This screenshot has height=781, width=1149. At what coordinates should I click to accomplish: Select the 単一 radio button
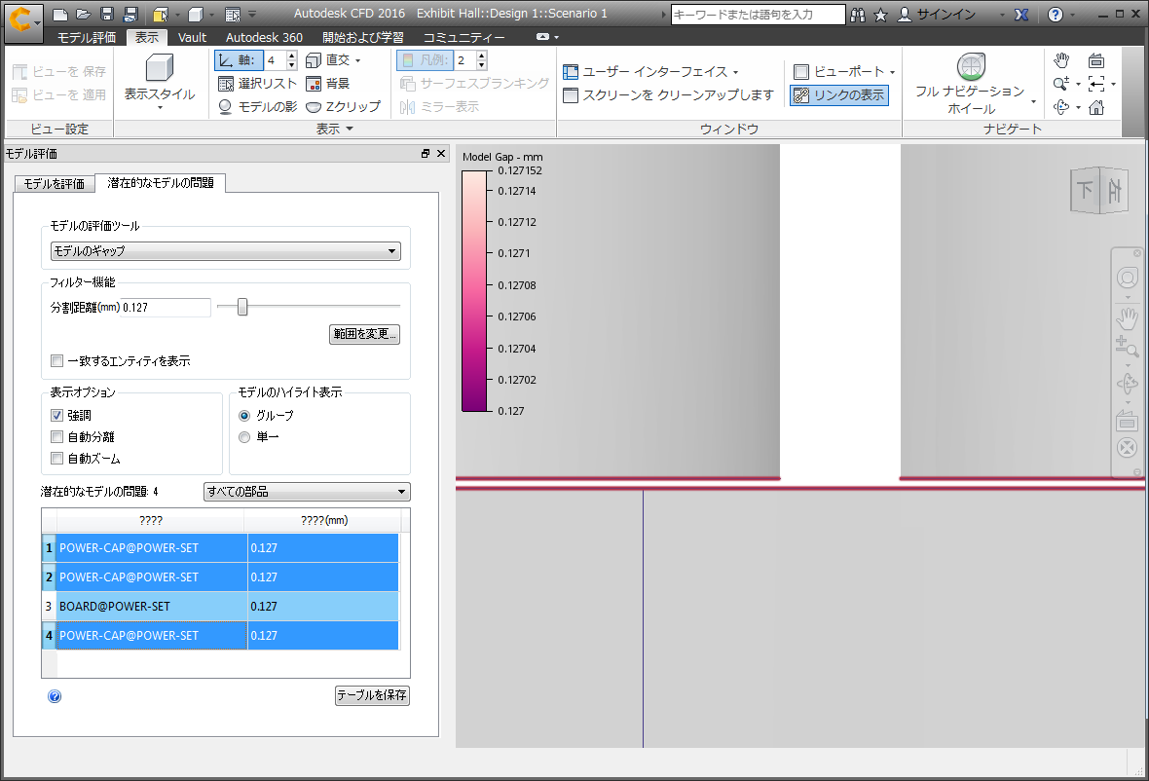pyautogui.click(x=244, y=437)
